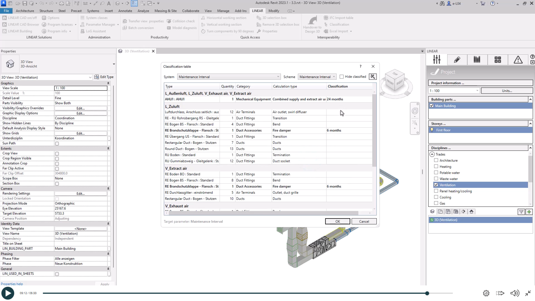
Task: Open the grid layout tab in LINEAR panel
Action: click(x=498, y=60)
